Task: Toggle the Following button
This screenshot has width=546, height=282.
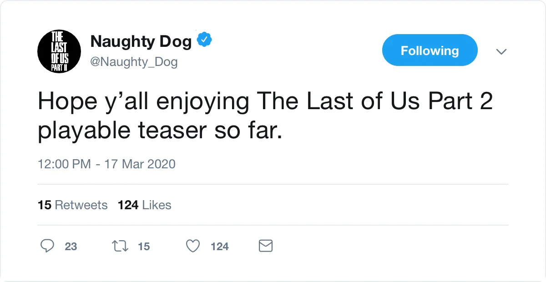Action: tap(430, 50)
